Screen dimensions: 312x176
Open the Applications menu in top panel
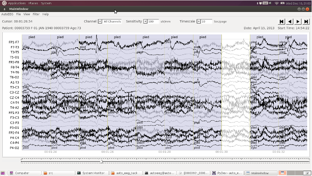17,3
